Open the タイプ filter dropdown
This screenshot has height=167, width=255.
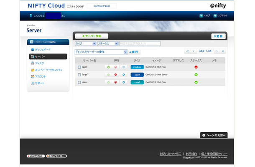(85, 43)
